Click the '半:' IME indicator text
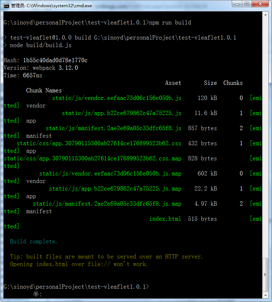This screenshot has width=272, height=302. 37,294
